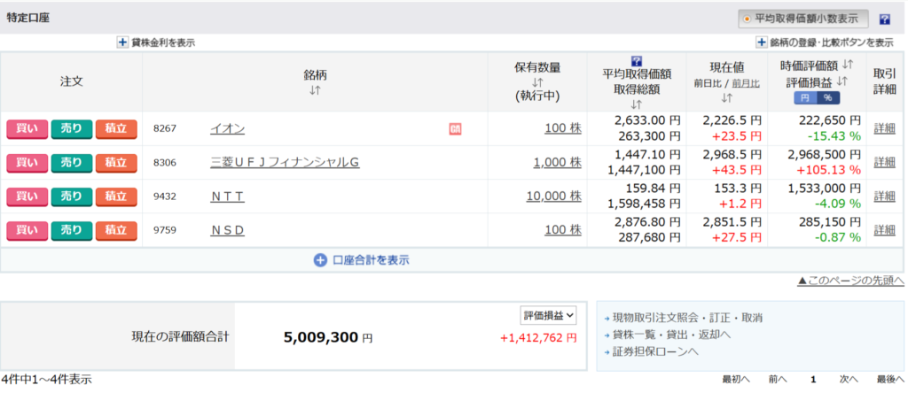Go to 次へ page
Screen dimensions: 908x393
pyautogui.click(x=849, y=380)
